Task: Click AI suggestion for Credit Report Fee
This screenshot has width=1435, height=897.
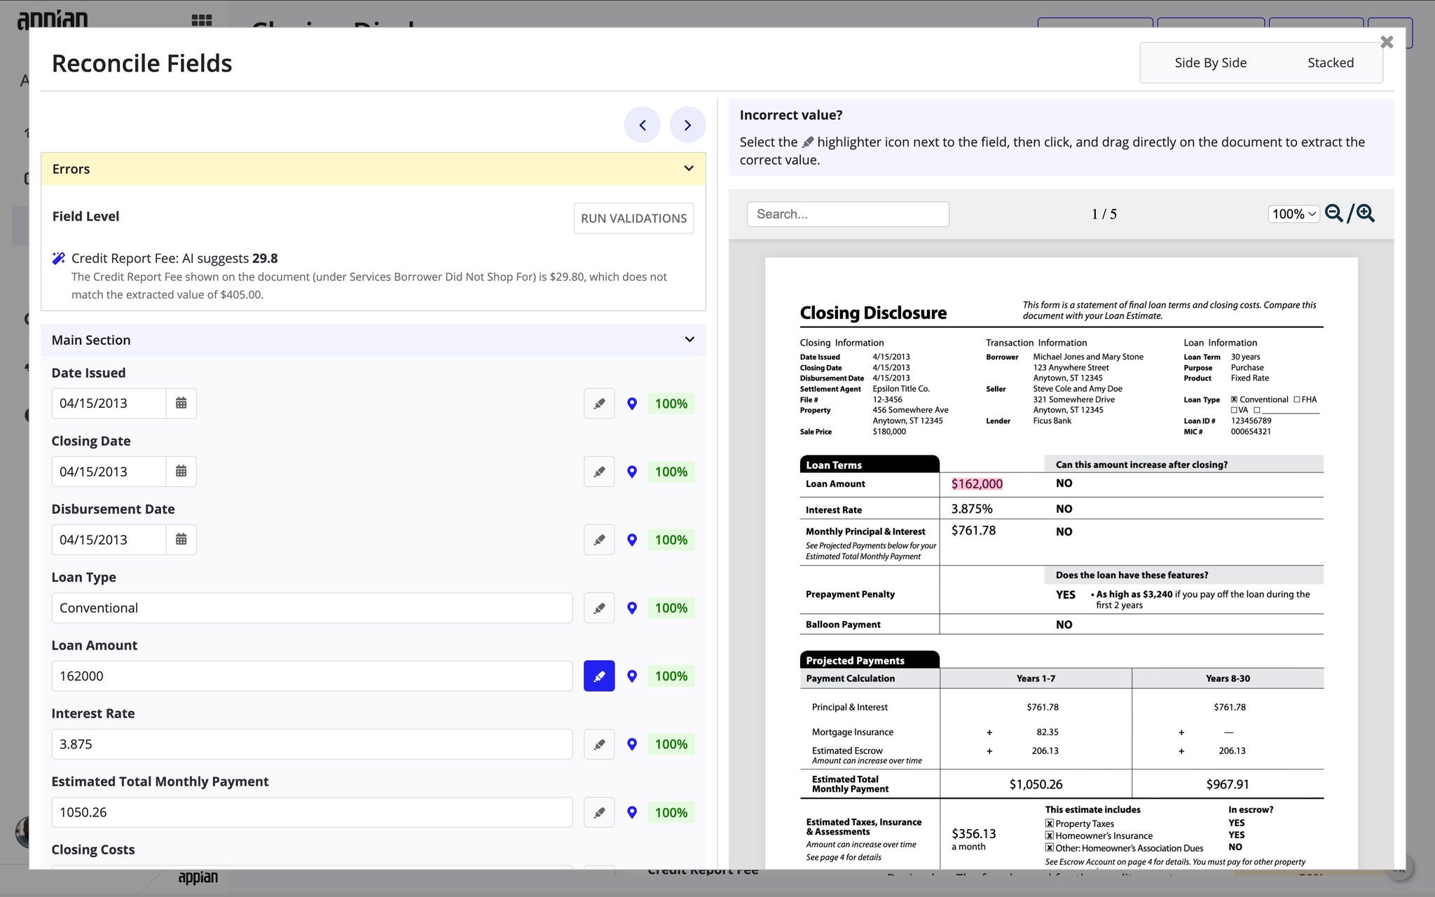Action: pyautogui.click(x=174, y=259)
